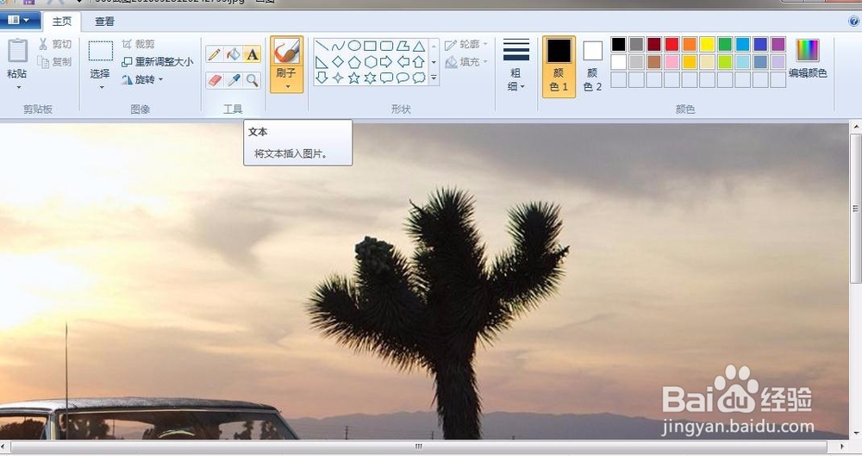This screenshot has width=862, height=456.
Task: Expand the 选择 selection options arrow
Action: pyautogui.click(x=101, y=87)
